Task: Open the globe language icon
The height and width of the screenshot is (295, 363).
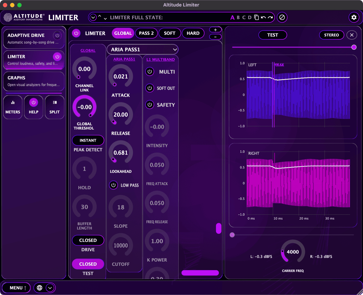Action: [x=40, y=288]
